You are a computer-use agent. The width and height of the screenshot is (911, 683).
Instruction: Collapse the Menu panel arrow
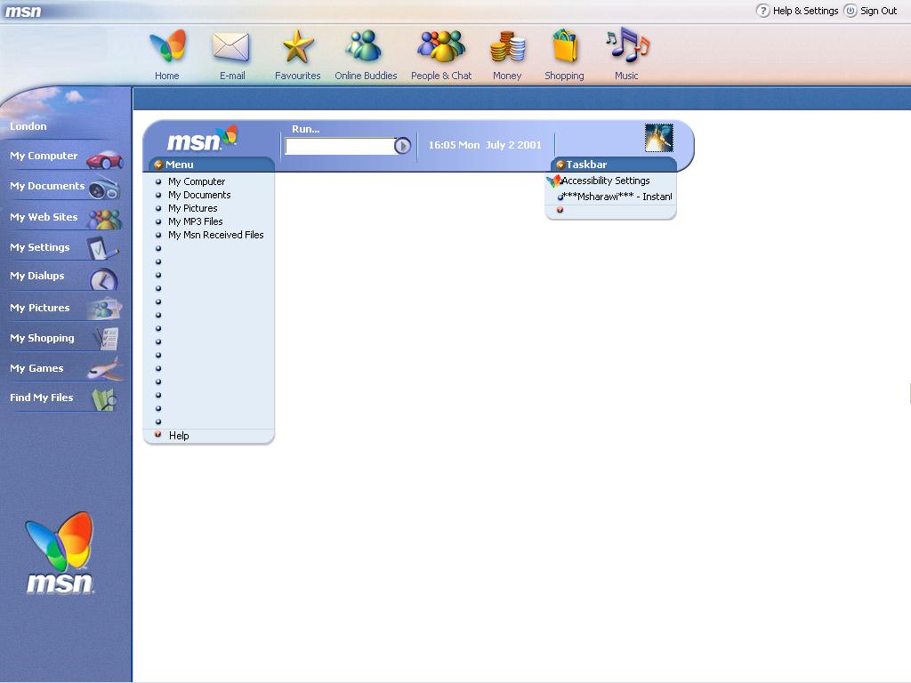click(x=158, y=165)
